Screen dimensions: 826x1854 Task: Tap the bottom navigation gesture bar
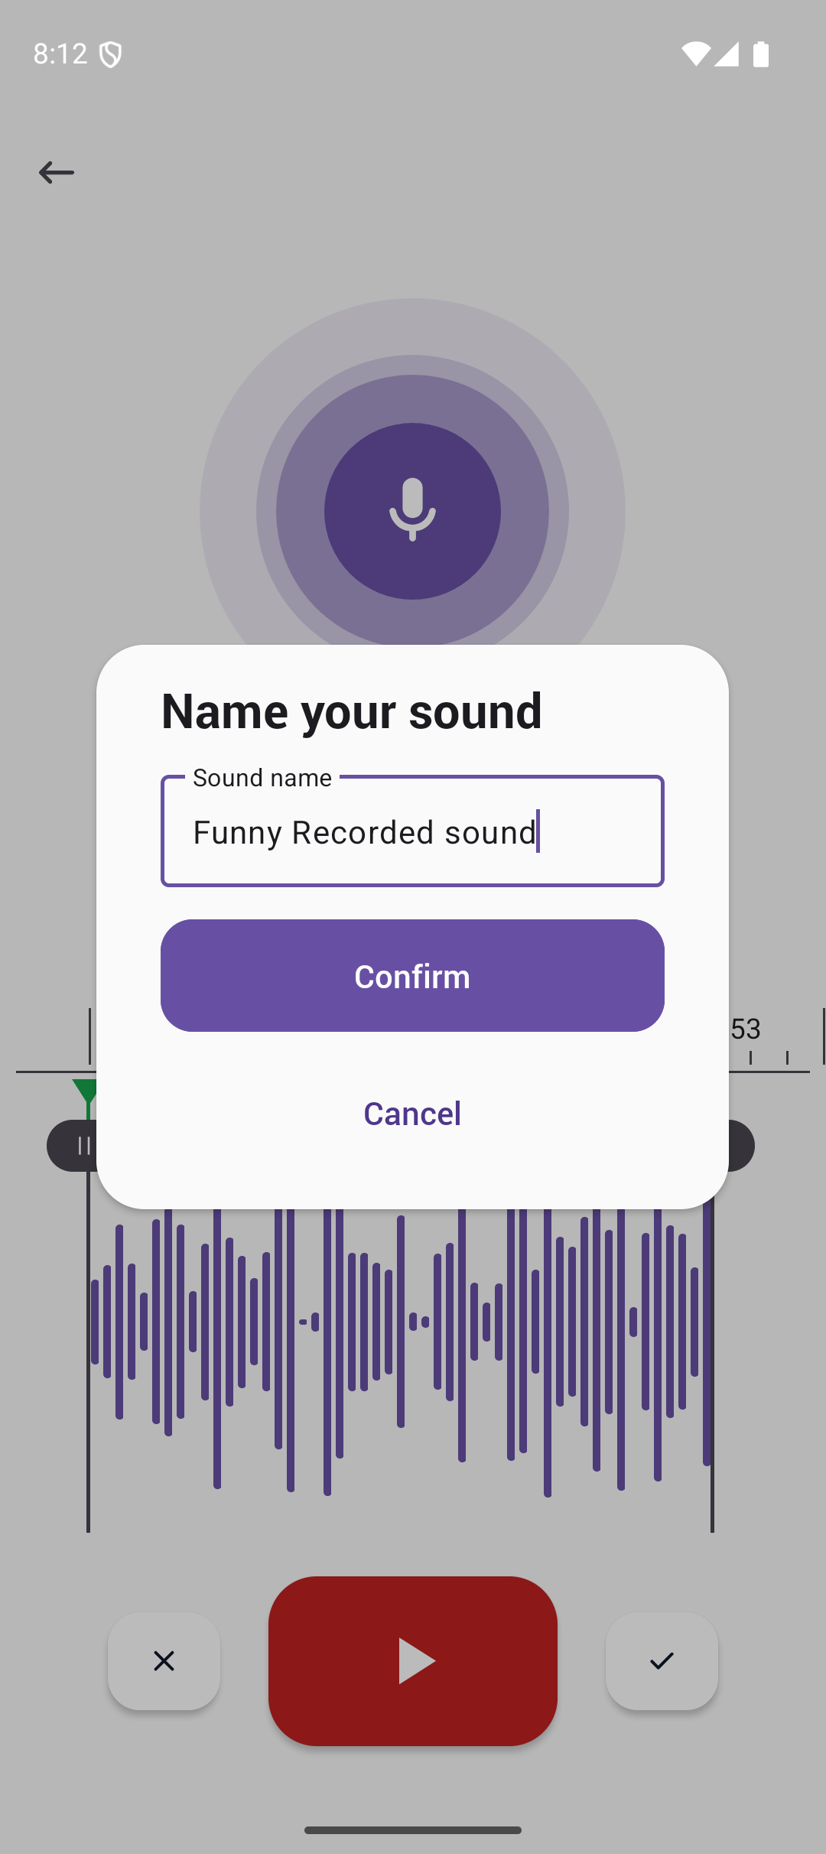pyautogui.click(x=413, y=1830)
